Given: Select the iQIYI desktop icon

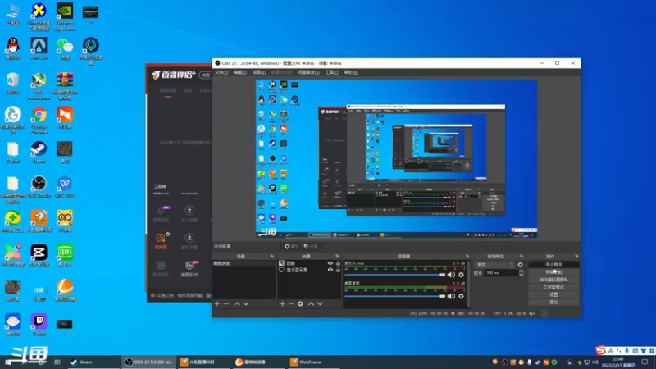Looking at the screenshot, I should click(65, 256).
